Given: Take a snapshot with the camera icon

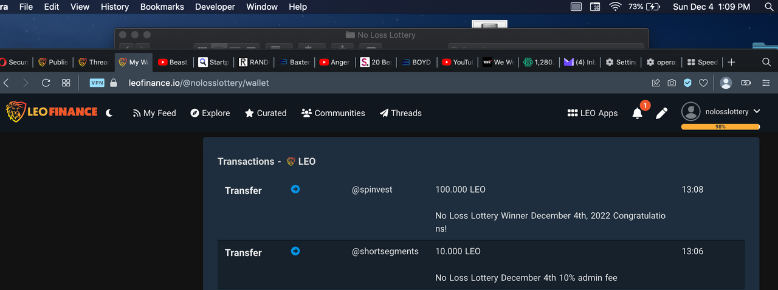Looking at the screenshot, I should (x=672, y=83).
